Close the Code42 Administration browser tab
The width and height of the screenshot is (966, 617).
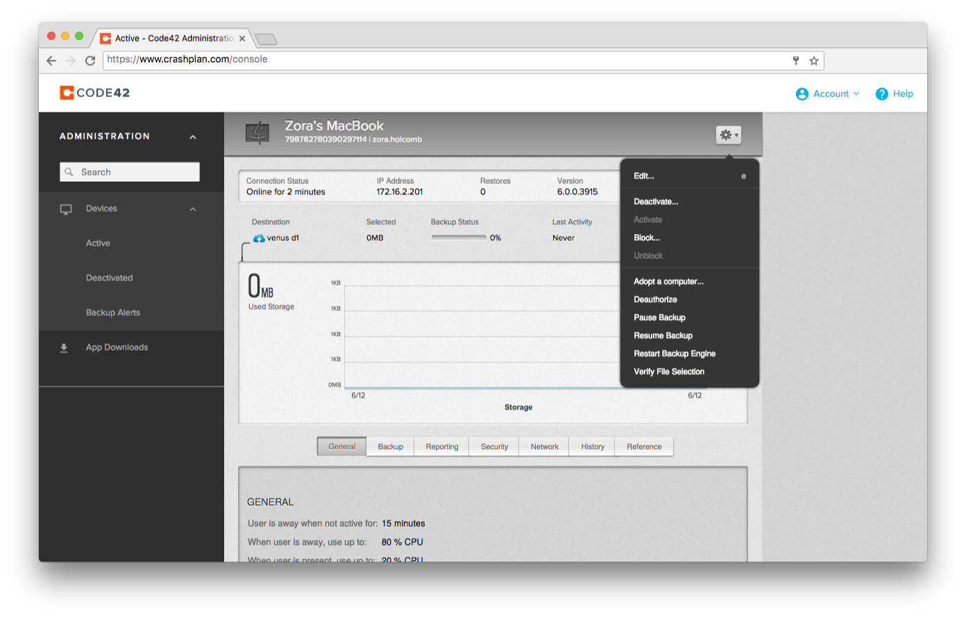(242, 39)
